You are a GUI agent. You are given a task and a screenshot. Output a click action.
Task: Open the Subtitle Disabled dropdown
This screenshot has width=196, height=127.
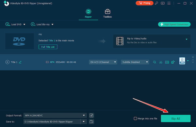135,62
